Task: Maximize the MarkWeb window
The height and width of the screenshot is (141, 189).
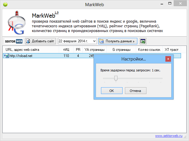Action: point(170,4)
